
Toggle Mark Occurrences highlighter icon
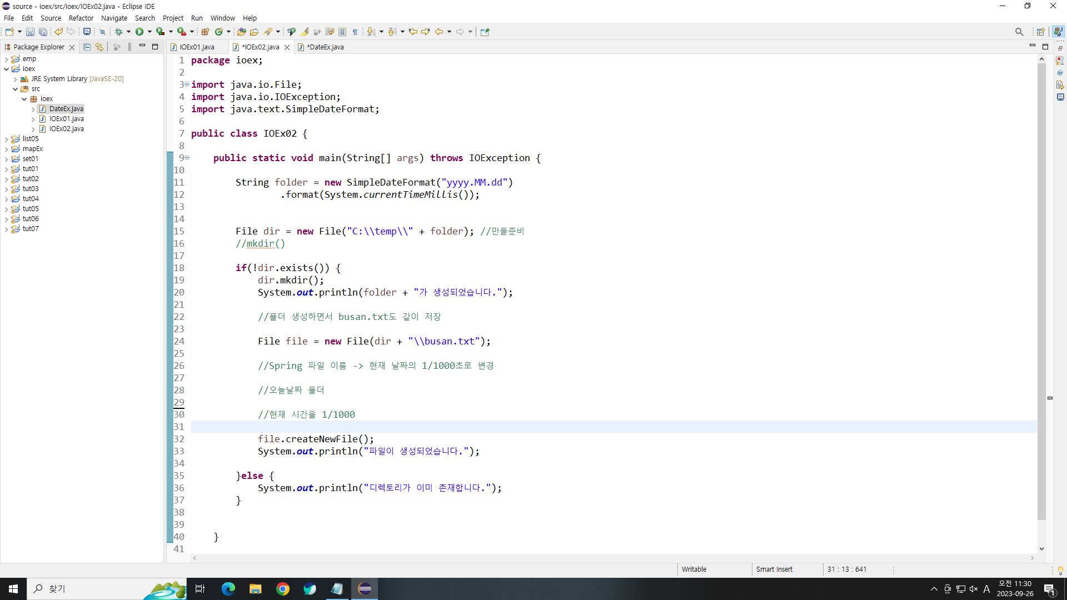pos(305,32)
